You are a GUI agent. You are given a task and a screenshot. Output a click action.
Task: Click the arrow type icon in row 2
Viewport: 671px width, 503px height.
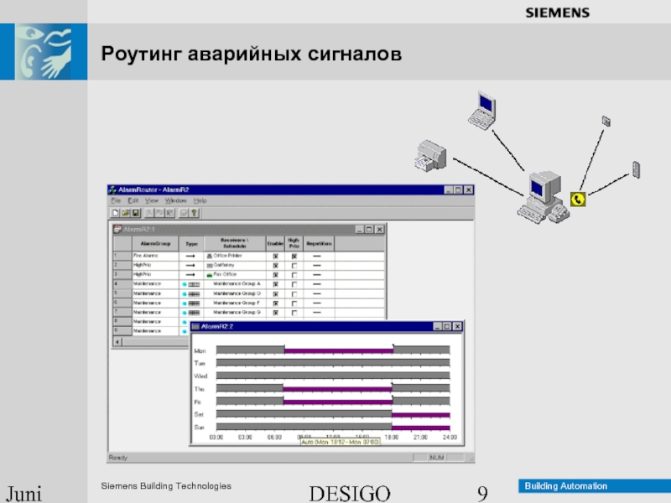[x=190, y=265]
